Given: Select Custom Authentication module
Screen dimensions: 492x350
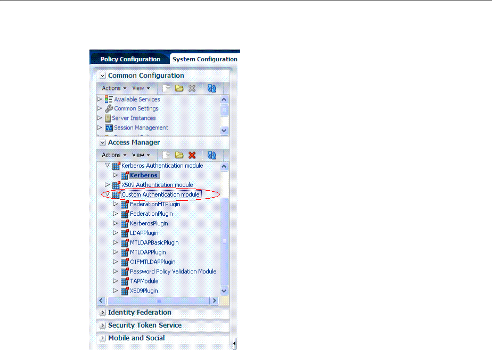Looking at the screenshot, I should point(160,194).
